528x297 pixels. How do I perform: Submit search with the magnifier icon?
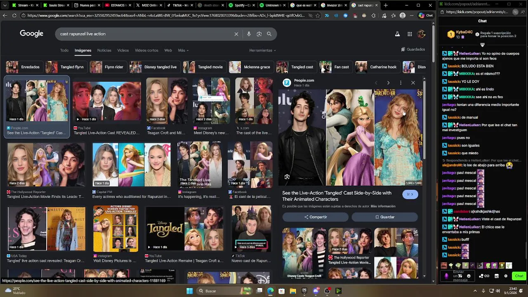[x=269, y=34]
